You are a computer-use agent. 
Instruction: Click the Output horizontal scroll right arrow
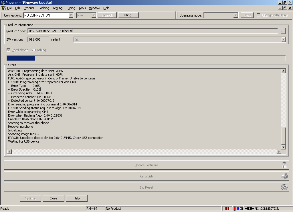(279, 151)
